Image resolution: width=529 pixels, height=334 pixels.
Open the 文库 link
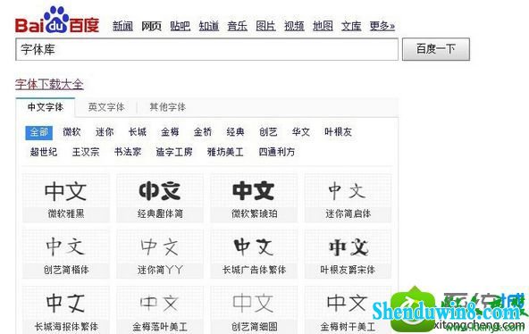351,26
